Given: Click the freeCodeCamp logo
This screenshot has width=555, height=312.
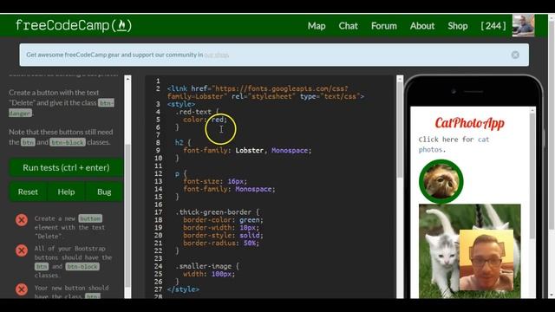Looking at the screenshot, I should coord(74,25).
